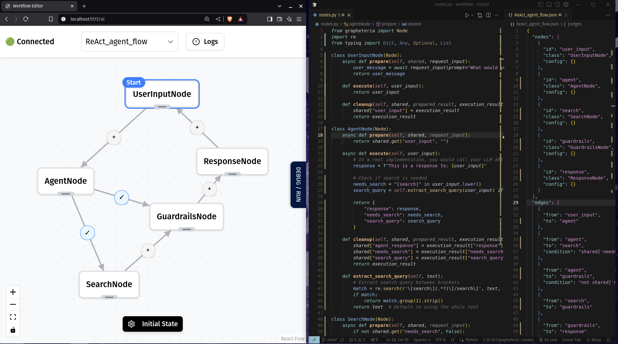
Task: Run nodes.py with the play icon
Action: coord(467,15)
